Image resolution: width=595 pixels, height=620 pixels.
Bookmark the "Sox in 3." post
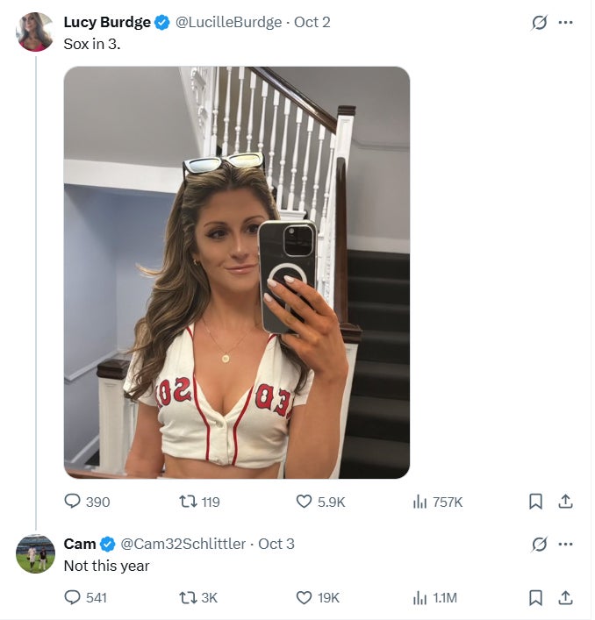[535, 502]
